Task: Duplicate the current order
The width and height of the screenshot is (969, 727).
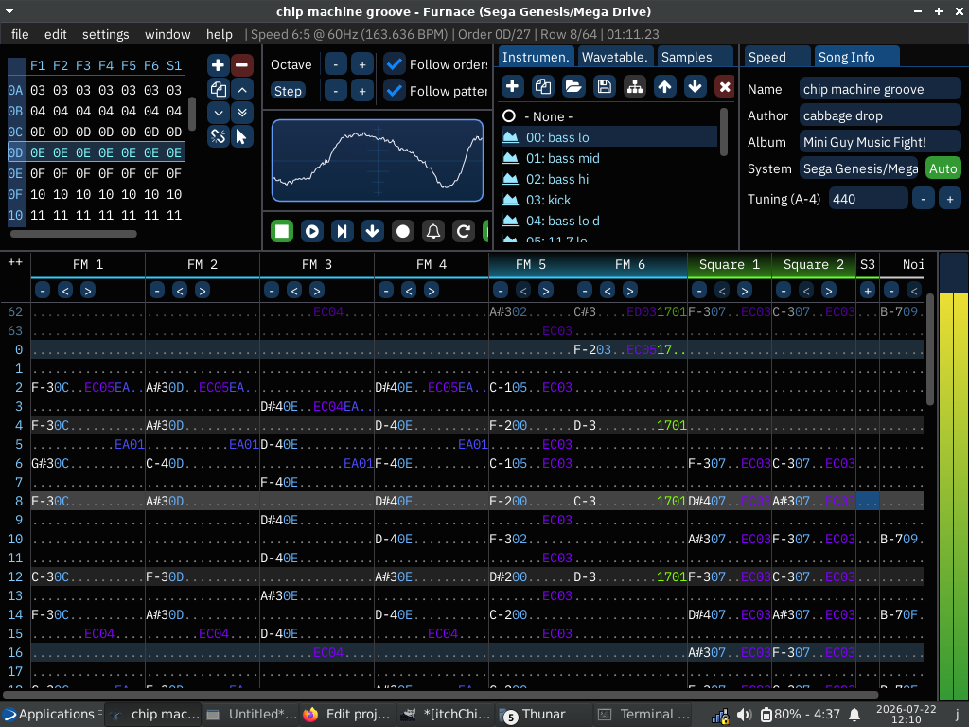Action: pyautogui.click(x=219, y=90)
